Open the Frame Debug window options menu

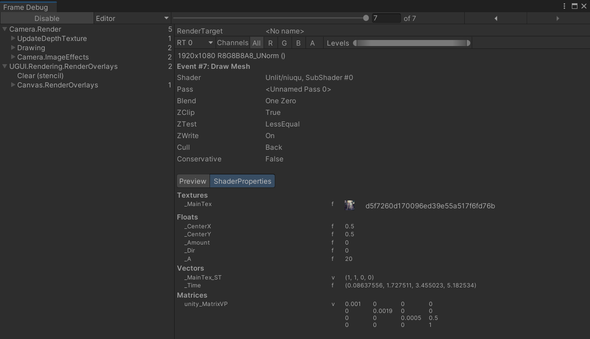pos(564,6)
